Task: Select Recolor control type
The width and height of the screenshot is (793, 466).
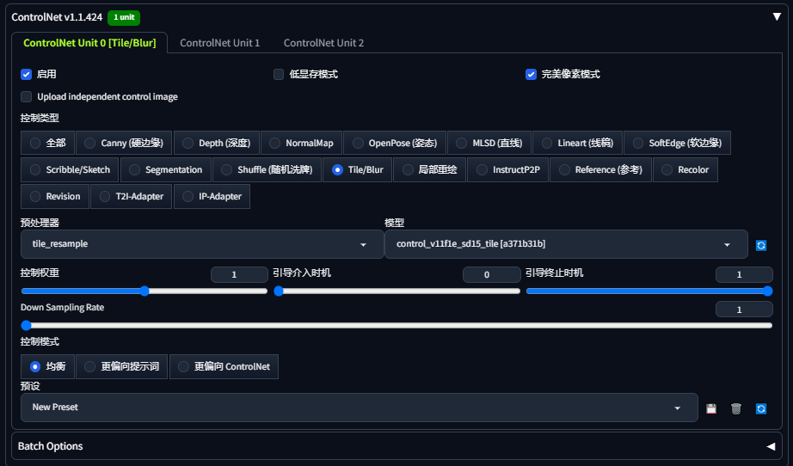Action: (685, 170)
